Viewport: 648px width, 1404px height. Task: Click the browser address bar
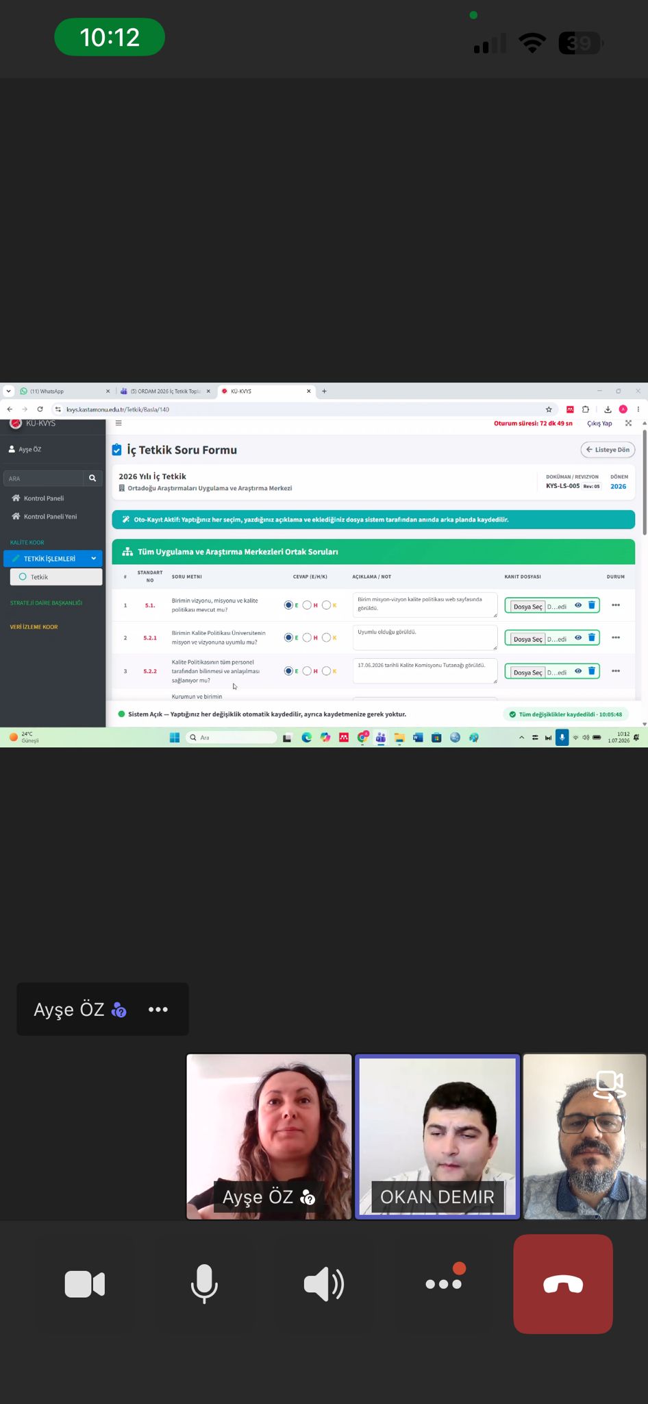coord(301,409)
